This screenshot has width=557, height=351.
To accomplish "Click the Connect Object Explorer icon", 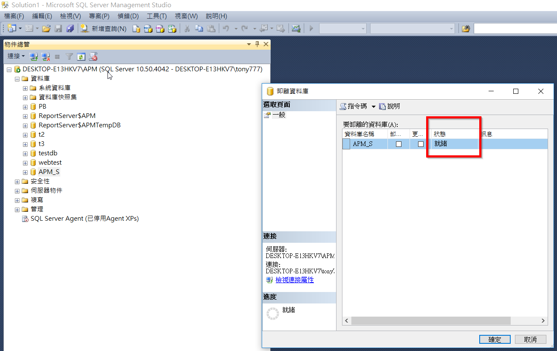I will [34, 56].
